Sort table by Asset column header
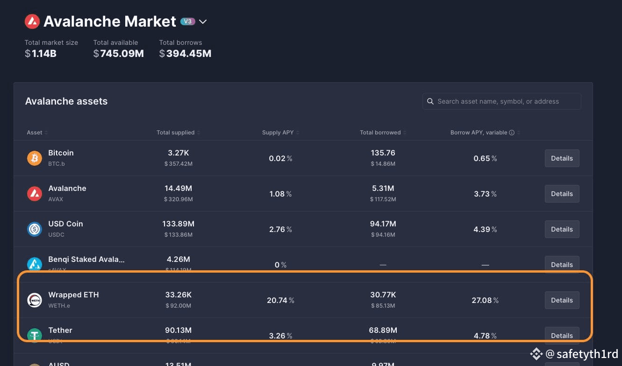The image size is (622, 366). pos(37,133)
